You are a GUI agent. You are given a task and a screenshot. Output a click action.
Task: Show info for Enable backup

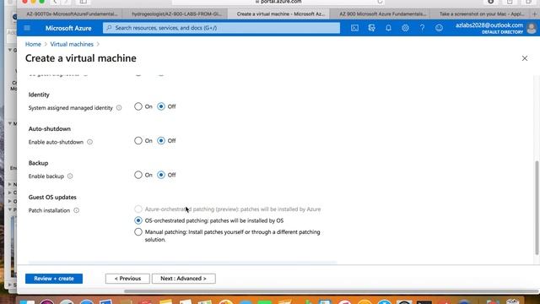pos(70,176)
